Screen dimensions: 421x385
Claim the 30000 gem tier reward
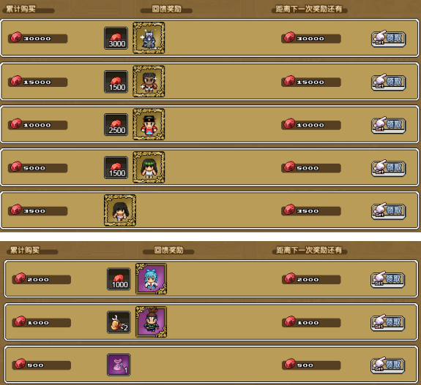point(388,39)
